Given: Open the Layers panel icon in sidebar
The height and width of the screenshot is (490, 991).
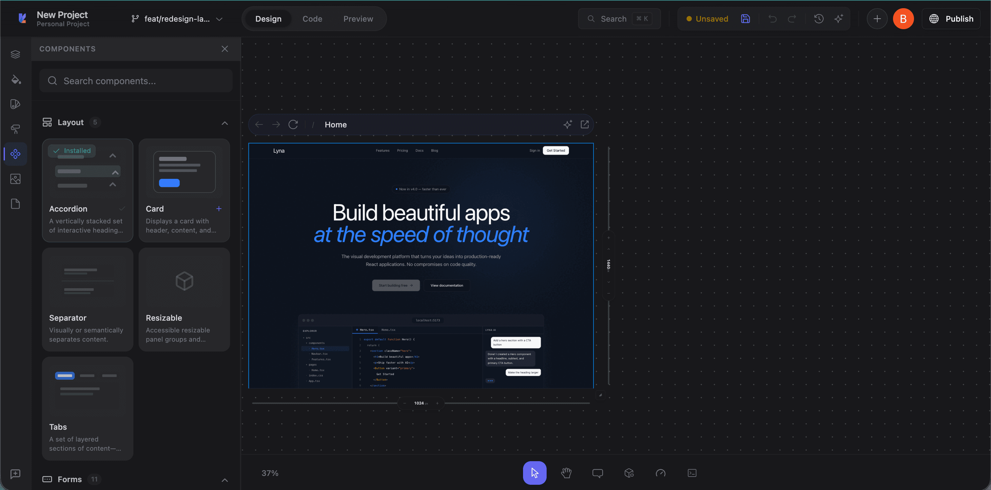Looking at the screenshot, I should [15, 54].
